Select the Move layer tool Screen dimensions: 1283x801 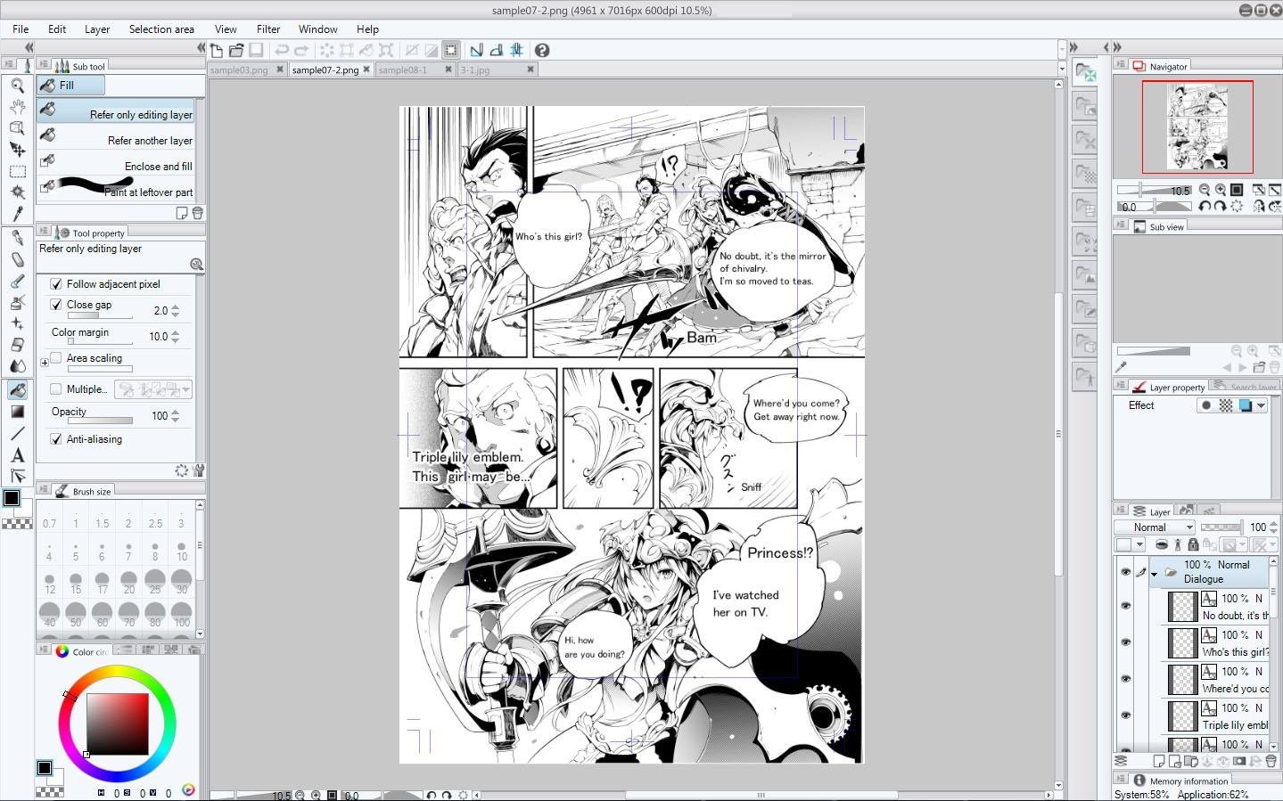click(17, 150)
